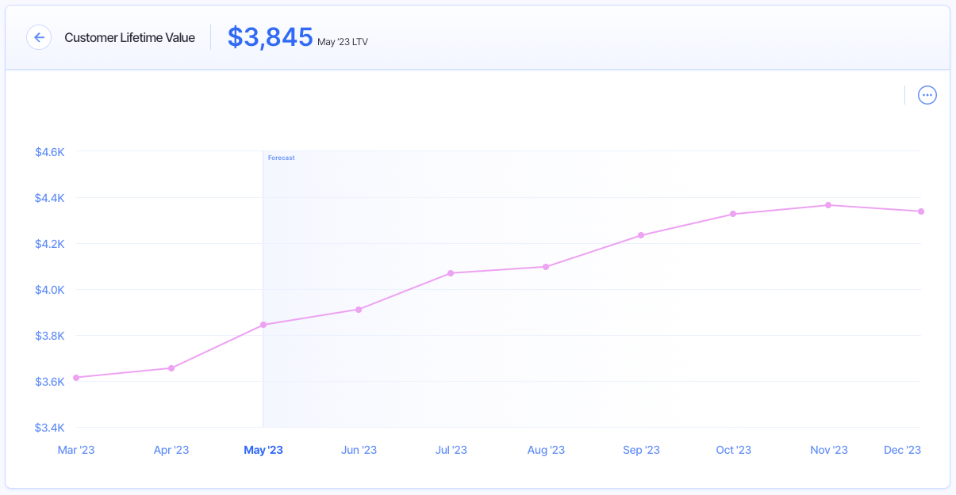
Task: Click the Dec '23 axis label
Action: (902, 449)
